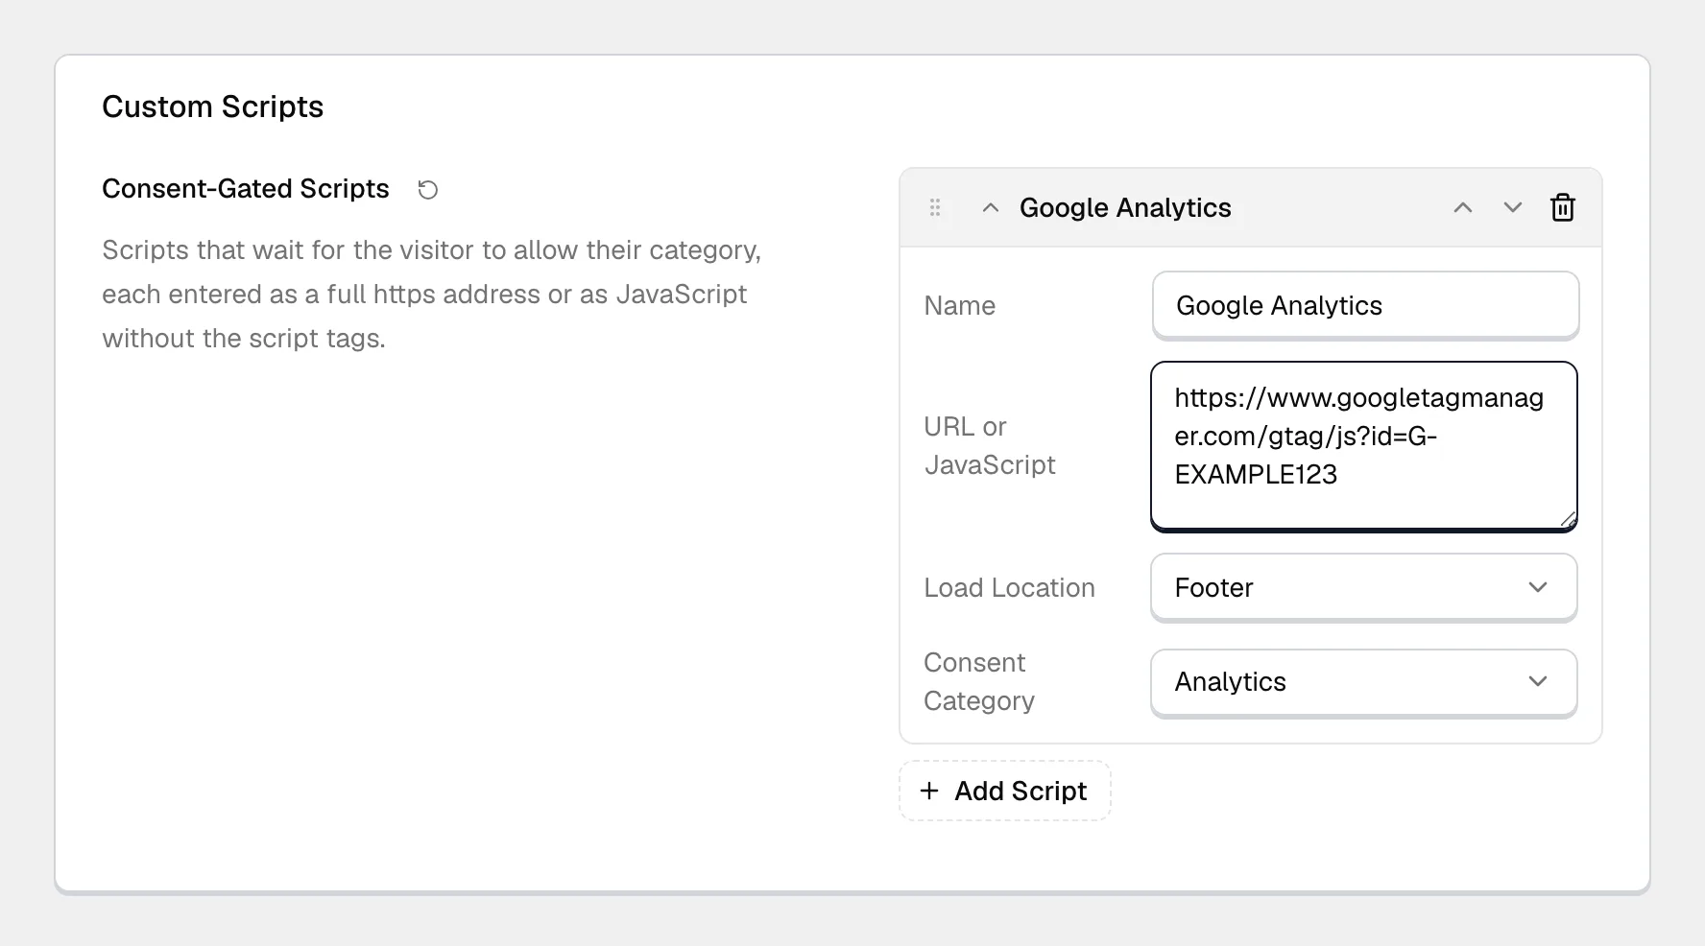1705x946 pixels.
Task: Open the Consent Category dropdown
Action: coord(1364,682)
